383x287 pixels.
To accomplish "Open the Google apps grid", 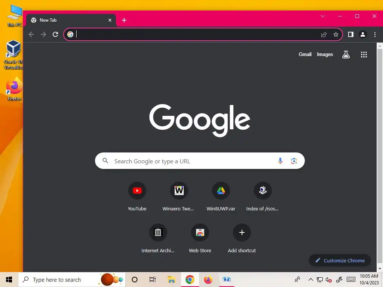I will (364, 55).
